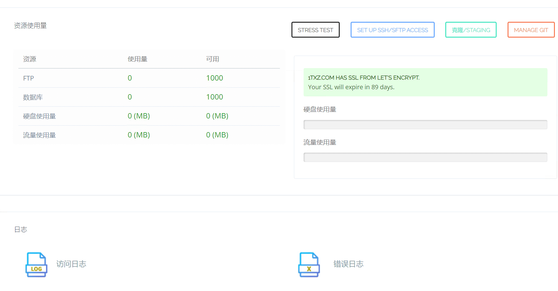Click the 资源 column header
The width and height of the screenshot is (558, 291).
click(29, 59)
